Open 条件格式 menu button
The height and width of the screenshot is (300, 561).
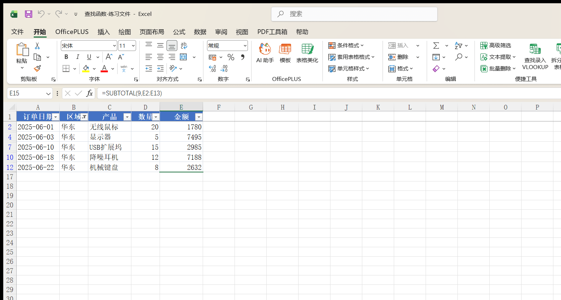[346, 46]
